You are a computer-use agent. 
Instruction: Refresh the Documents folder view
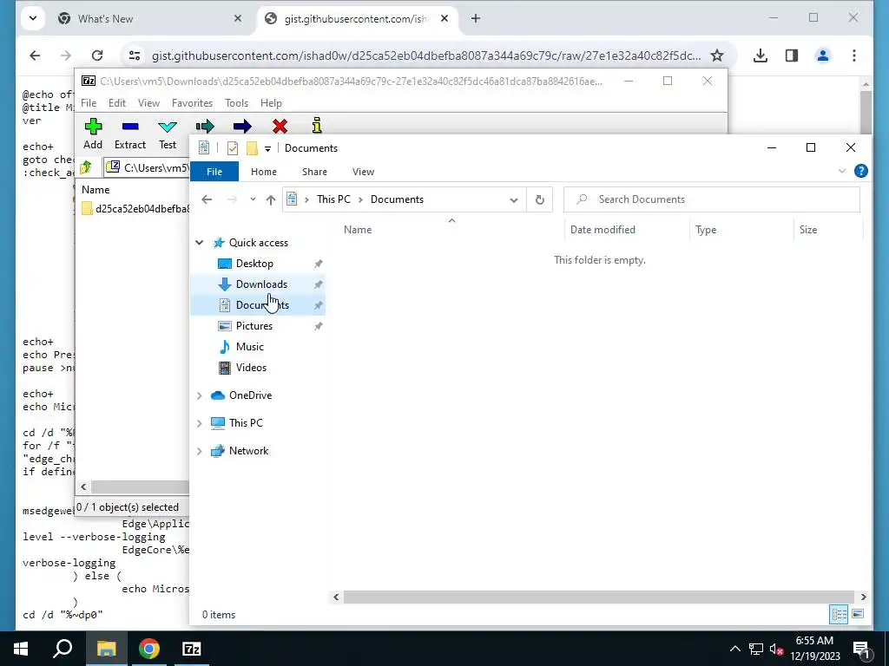point(540,200)
